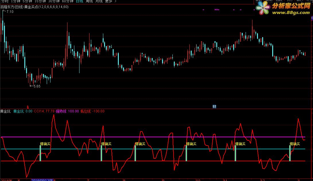Open the 财 financial info marker
This screenshot has width=313, height=181.
214,107
